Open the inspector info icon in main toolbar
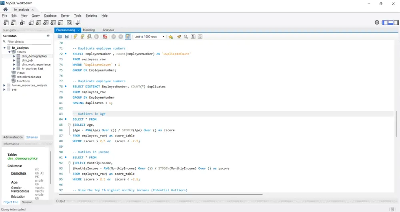The height and width of the screenshot is (212, 400). click(x=22, y=23)
